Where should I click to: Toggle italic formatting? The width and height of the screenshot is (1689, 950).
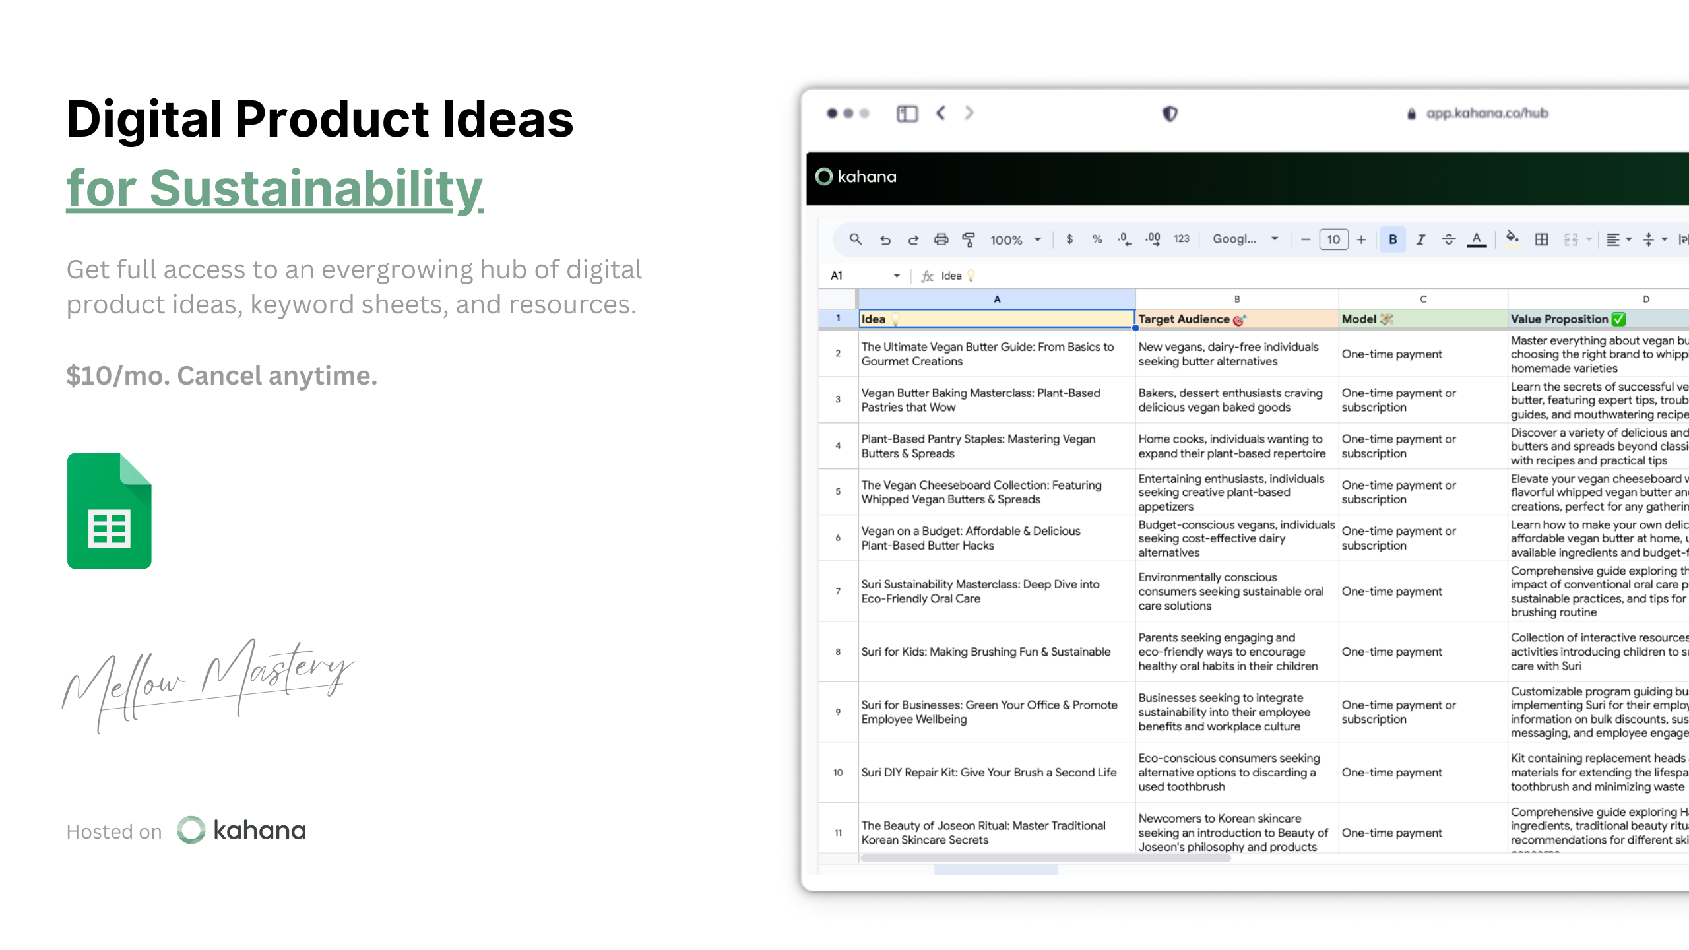[1420, 239]
